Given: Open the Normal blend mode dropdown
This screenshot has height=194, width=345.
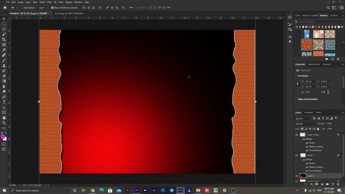Looking at the screenshot, I should pyautogui.click(x=305, y=123).
